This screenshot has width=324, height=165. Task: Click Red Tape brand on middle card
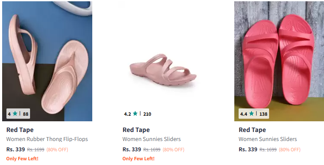[136, 130]
